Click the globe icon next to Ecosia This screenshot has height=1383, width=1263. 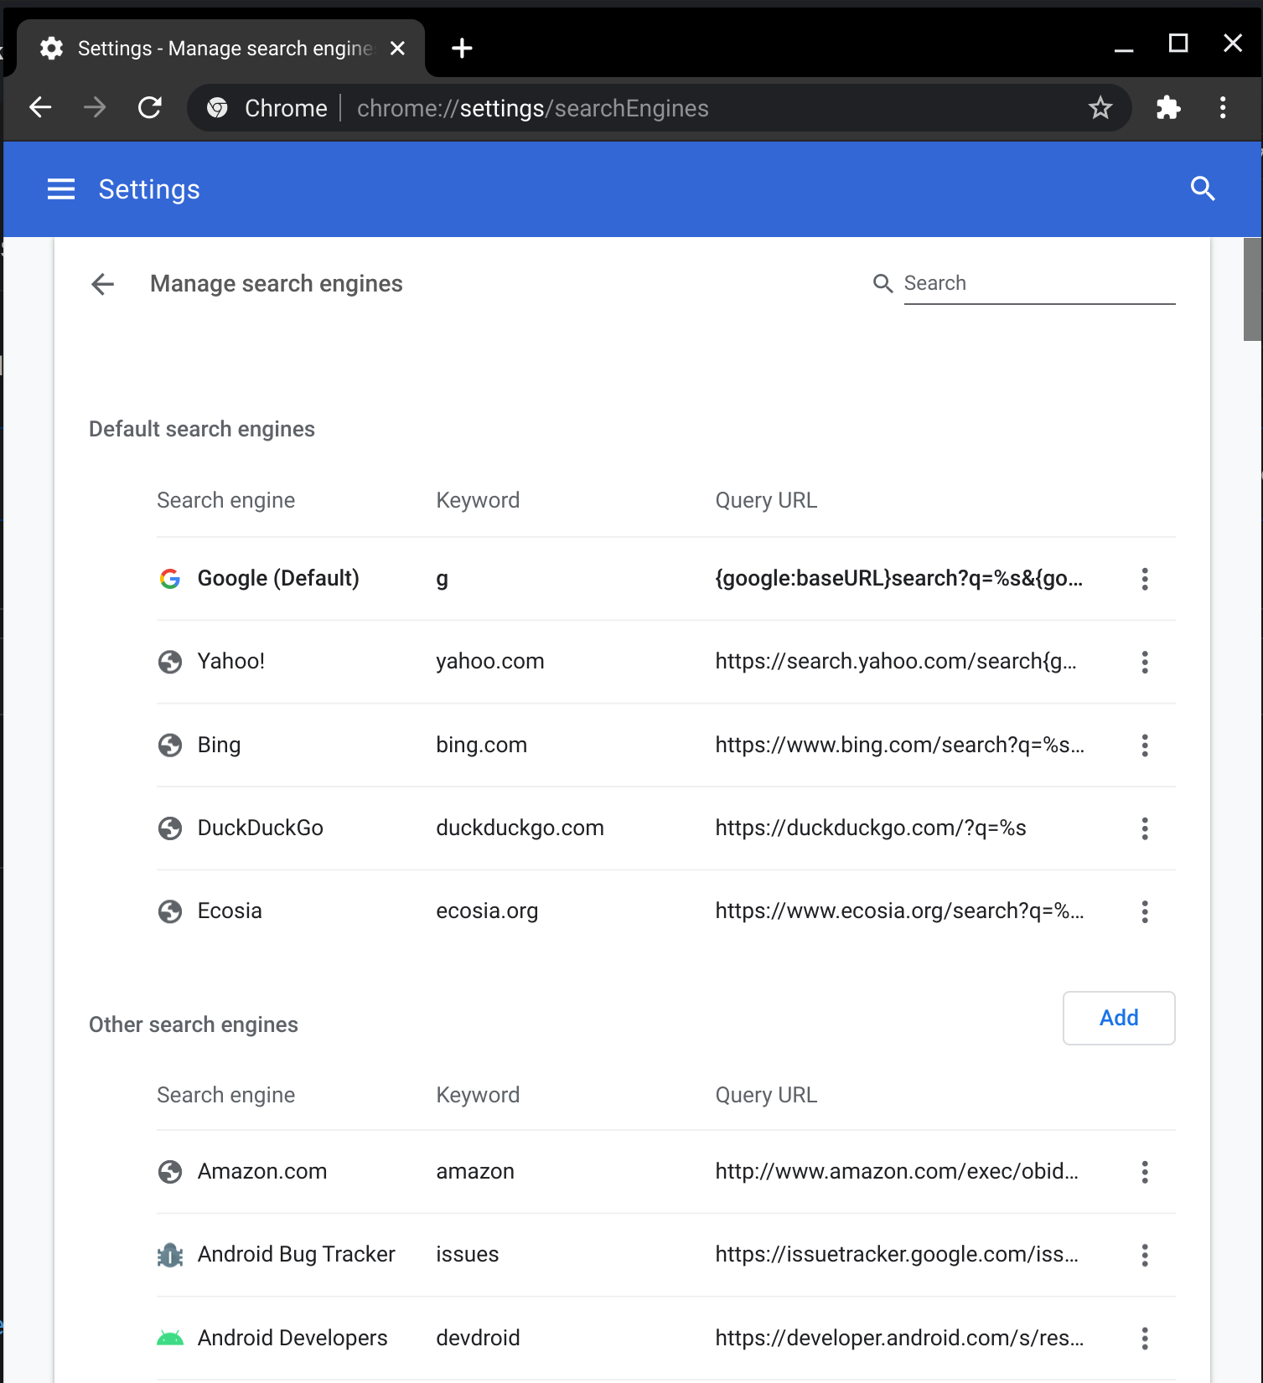point(170,911)
